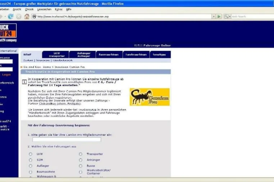
Task: Select the Auflieger radio button
Action: (x=31, y=166)
